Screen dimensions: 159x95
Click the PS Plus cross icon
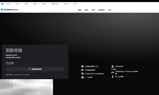click(82, 66)
